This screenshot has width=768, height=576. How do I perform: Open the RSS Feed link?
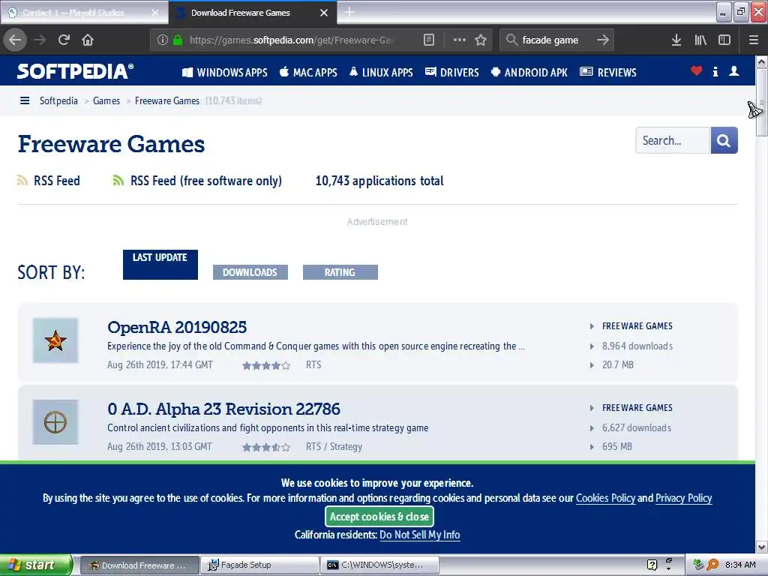coord(49,181)
